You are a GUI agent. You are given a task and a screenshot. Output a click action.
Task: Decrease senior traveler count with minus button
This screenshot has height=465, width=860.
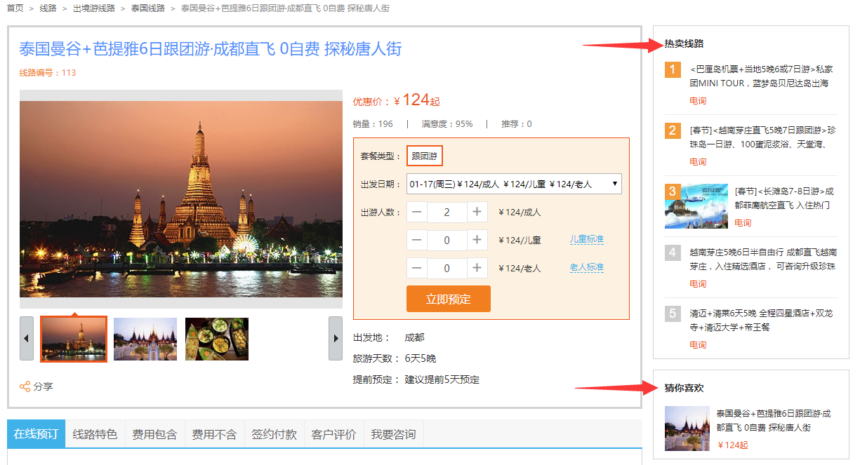(417, 268)
